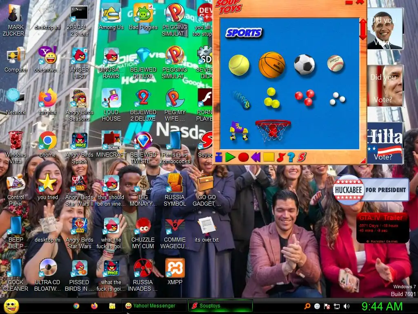Viewport: 418px width, 314px height.
Task: Click the yellow stop square in Souptoys
Action: 269,157
